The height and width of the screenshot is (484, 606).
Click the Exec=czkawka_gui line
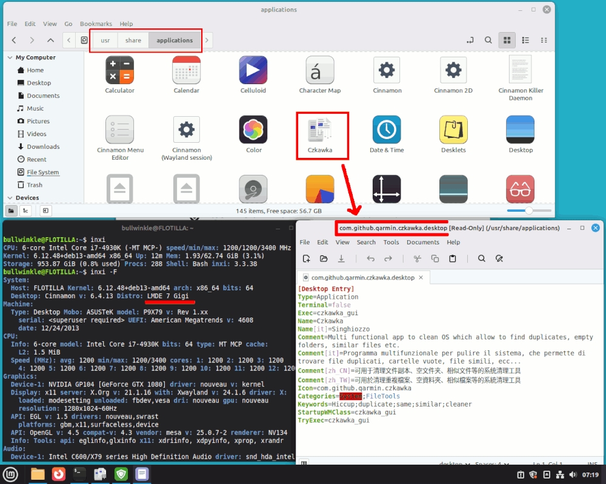pos(328,313)
